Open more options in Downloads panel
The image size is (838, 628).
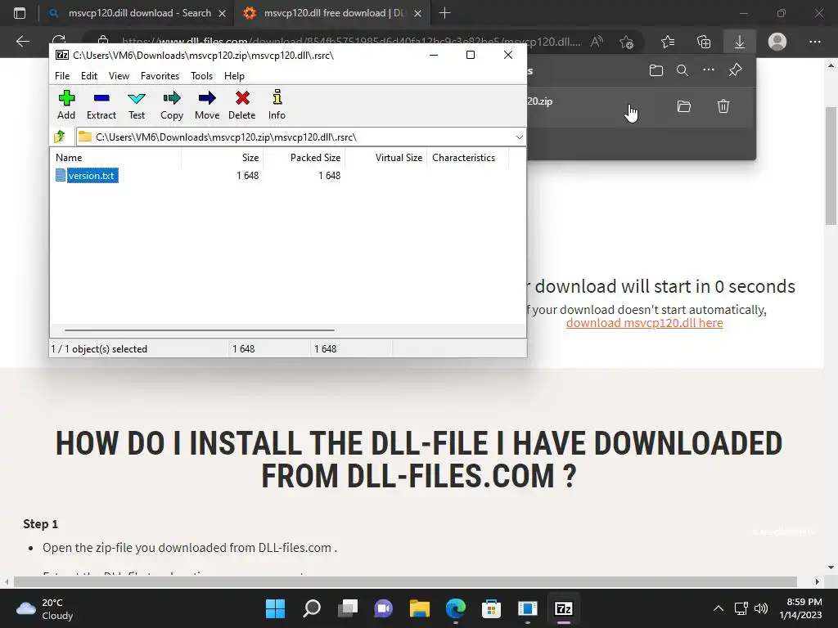709,70
